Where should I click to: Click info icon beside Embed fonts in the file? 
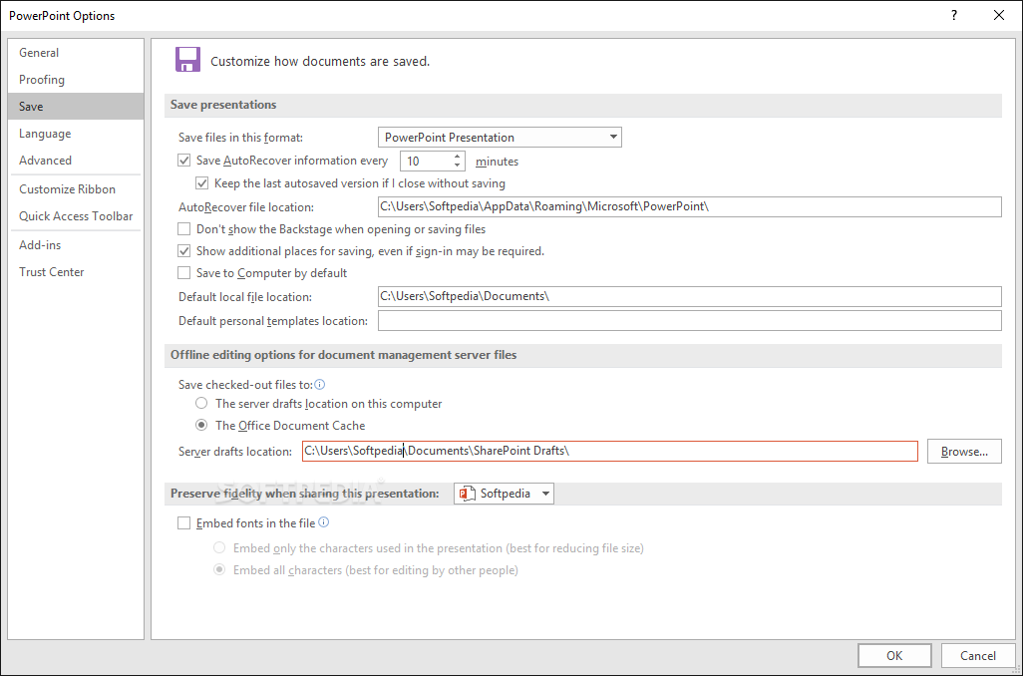[x=324, y=522]
